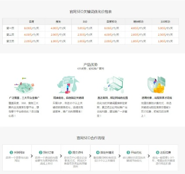Click the 达标扣费 step title
Viewport: 185px width, 174px height.
tap(165, 153)
